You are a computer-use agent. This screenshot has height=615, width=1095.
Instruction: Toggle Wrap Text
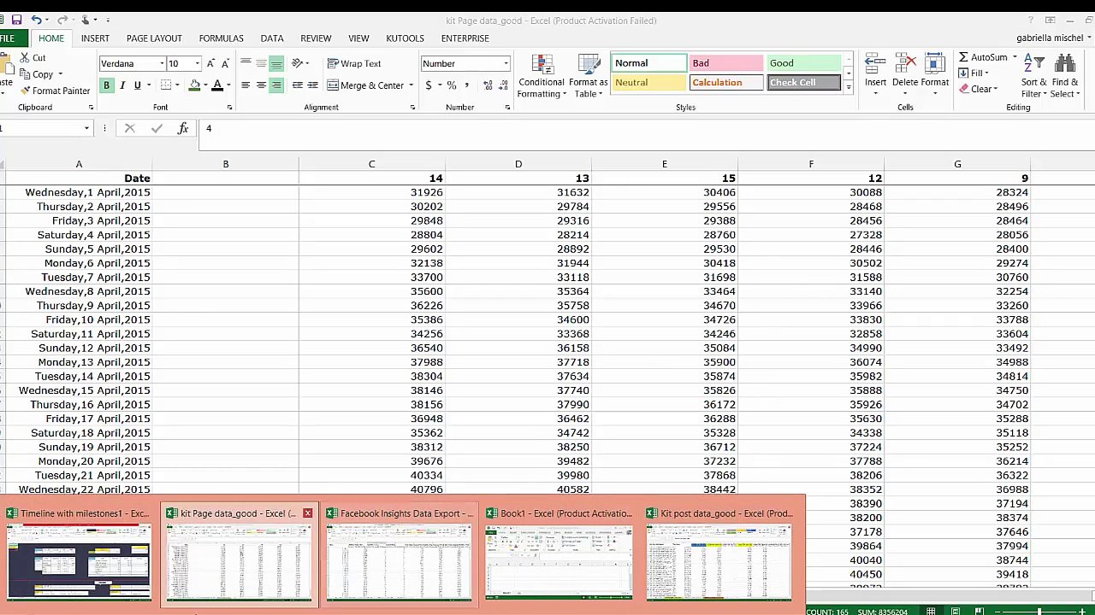coord(354,64)
